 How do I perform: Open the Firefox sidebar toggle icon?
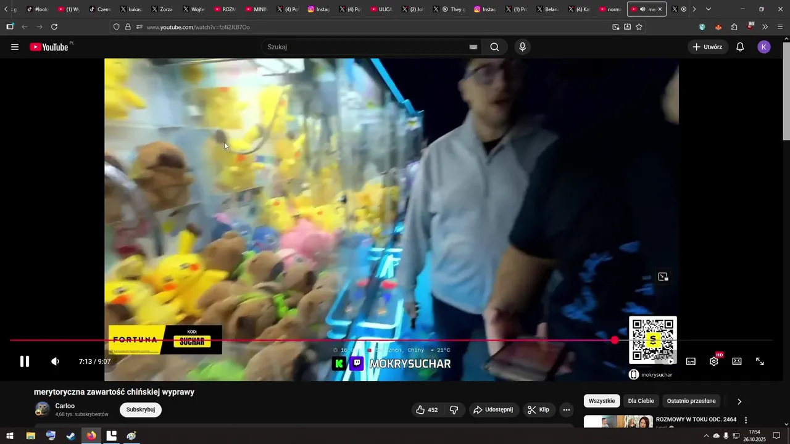(x=10, y=27)
